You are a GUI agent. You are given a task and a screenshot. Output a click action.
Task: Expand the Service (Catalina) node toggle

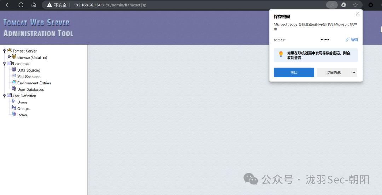(x=9, y=57)
